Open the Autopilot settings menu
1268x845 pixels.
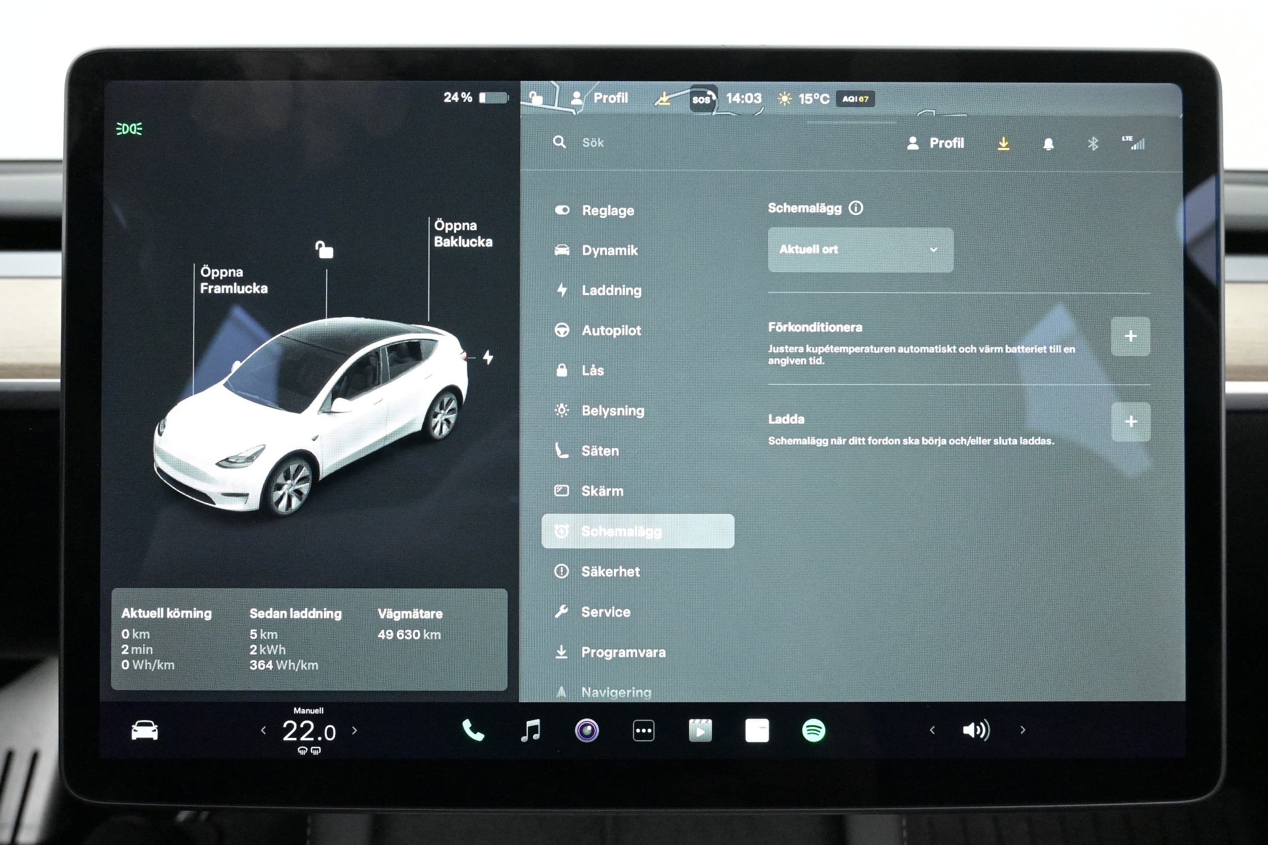pyautogui.click(x=611, y=330)
